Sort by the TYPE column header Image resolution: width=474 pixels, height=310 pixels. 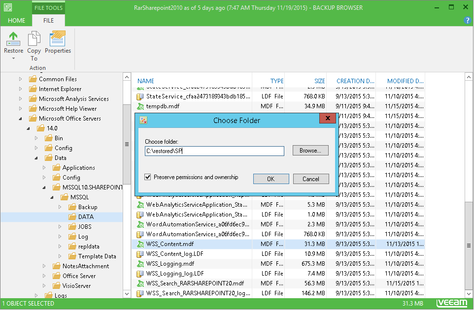click(x=276, y=81)
